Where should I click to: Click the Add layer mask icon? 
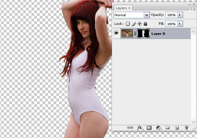(x=149, y=128)
